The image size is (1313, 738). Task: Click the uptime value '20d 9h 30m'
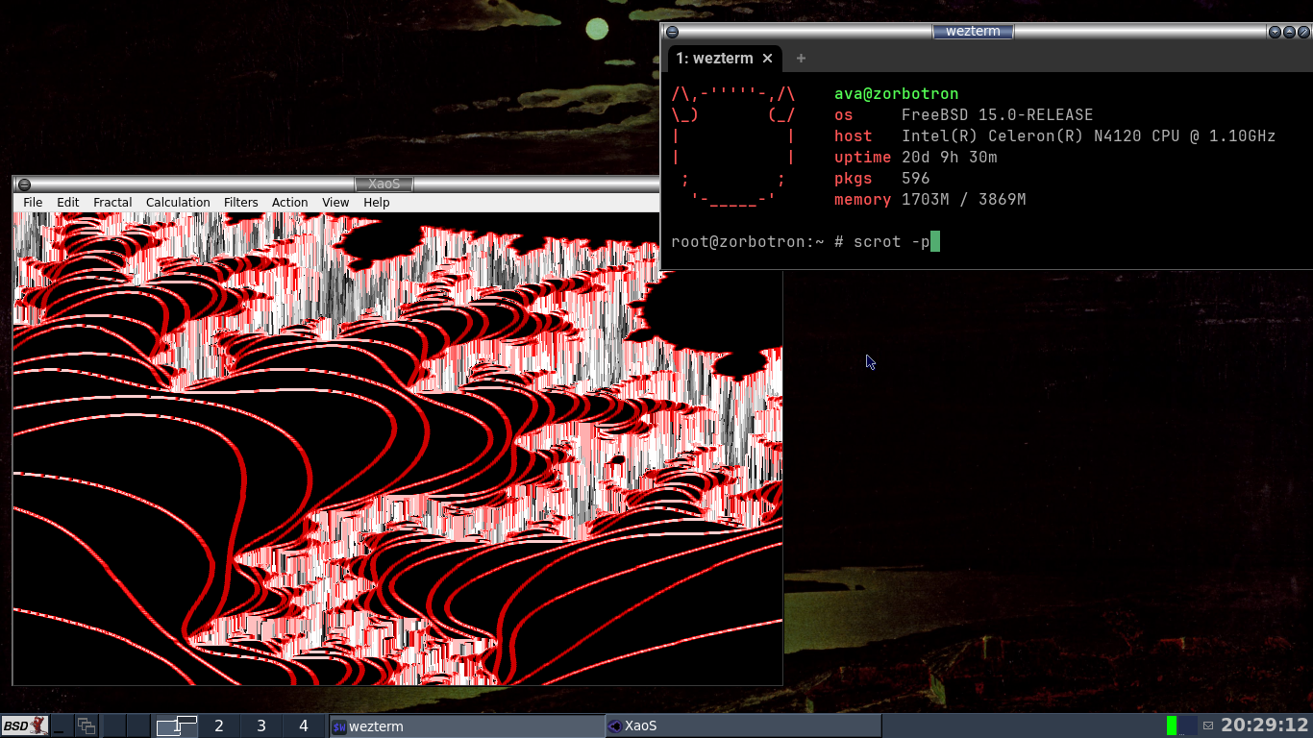tap(950, 158)
